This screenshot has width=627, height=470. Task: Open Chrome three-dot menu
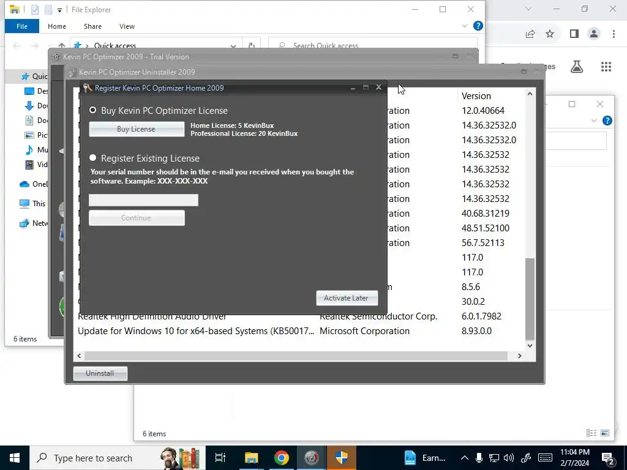(x=614, y=34)
